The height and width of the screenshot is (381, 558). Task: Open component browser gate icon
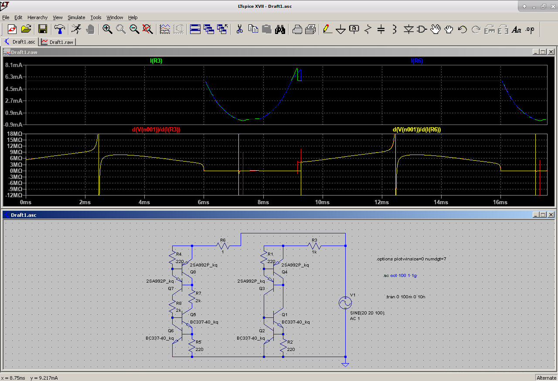point(422,29)
